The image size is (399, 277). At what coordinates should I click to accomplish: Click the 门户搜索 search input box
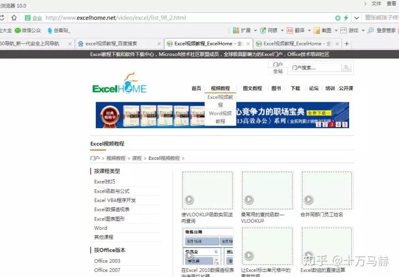pyautogui.click(x=315, y=68)
